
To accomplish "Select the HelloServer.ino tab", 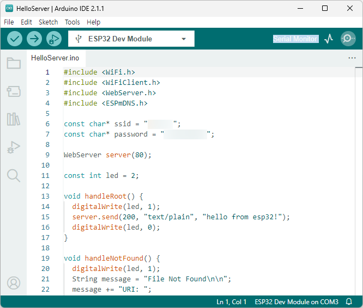I will pos(55,58).
